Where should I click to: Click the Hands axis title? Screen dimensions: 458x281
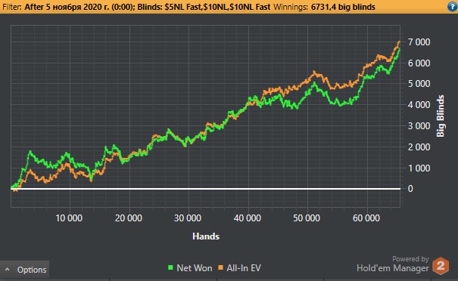(206, 236)
